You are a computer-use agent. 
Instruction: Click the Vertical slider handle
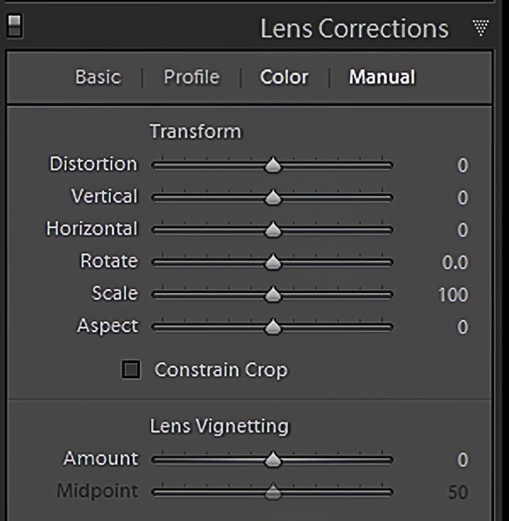(x=273, y=198)
